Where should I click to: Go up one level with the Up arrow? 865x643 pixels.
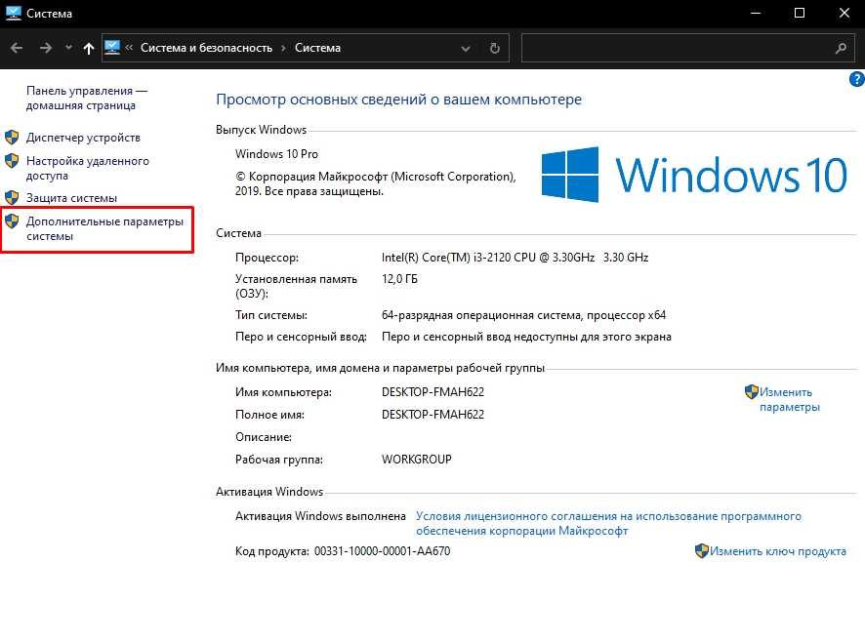pyautogui.click(x=90, y=48)
